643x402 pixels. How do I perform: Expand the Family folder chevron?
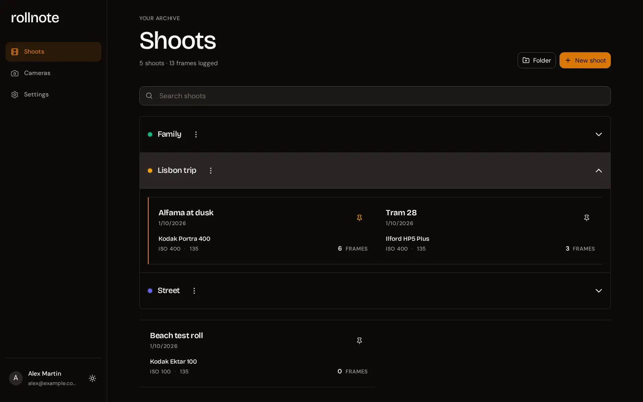tap(599, 134)
